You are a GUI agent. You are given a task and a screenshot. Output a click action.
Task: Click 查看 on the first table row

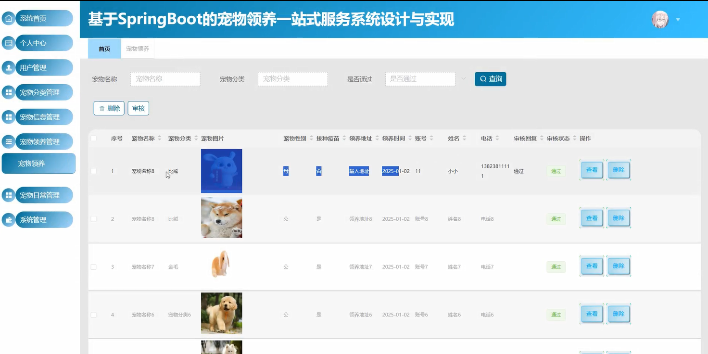click(591, 170)
